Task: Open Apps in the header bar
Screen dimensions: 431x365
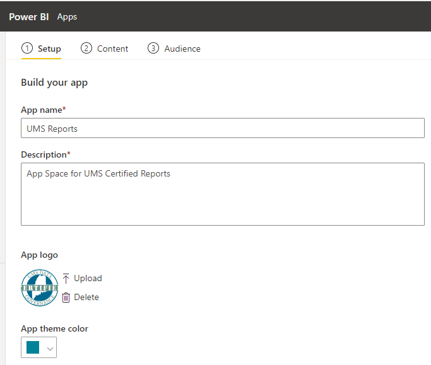Action: pyautogui.click(x=67, y=17)
